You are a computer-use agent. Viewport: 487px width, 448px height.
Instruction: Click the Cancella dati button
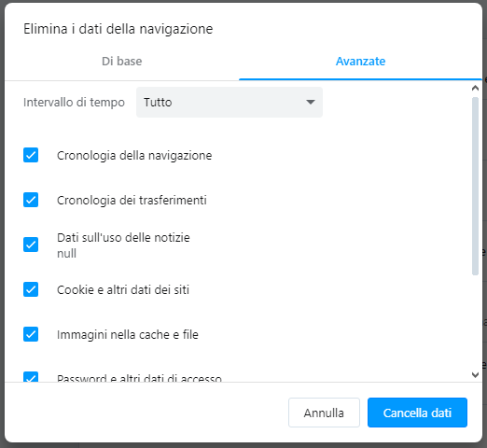point(417,413)
